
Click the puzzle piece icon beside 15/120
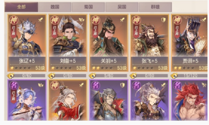pyautogui.click(x=174, y=76)
